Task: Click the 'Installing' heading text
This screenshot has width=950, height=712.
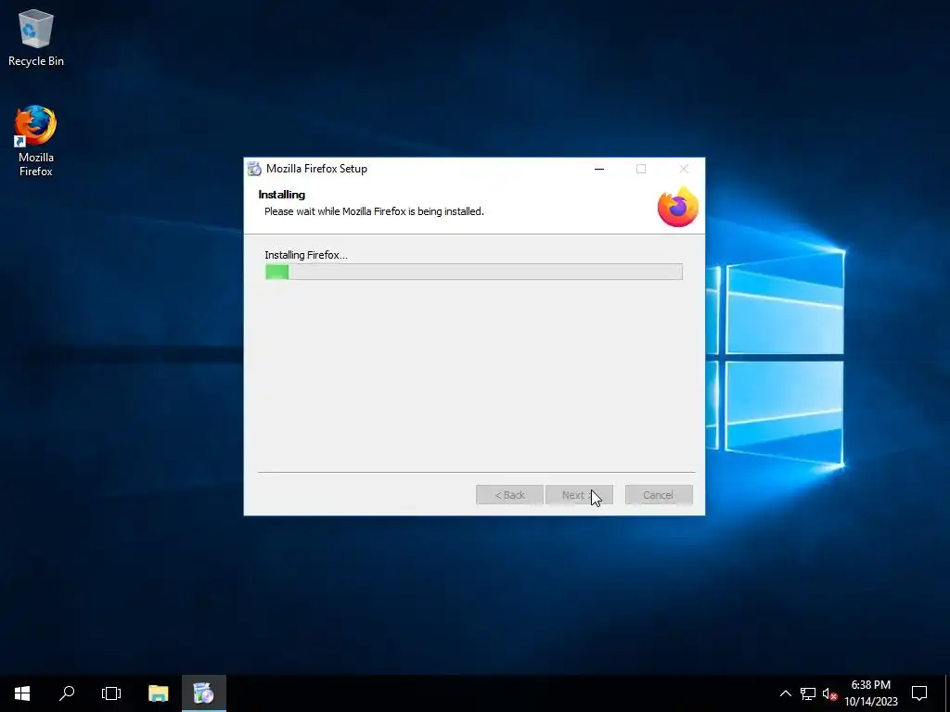Action: click(x=282, y=195)
